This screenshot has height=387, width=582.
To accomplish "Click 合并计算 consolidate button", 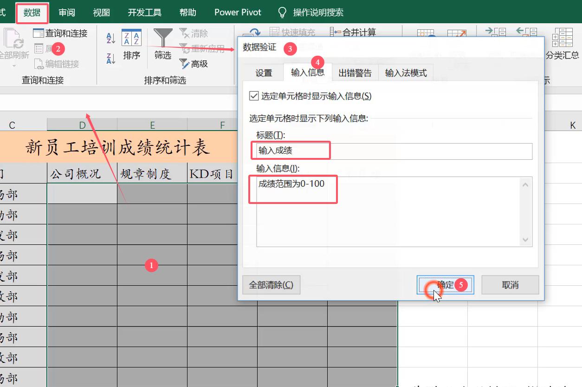I will pyautogui.click(x=353, y=32).
